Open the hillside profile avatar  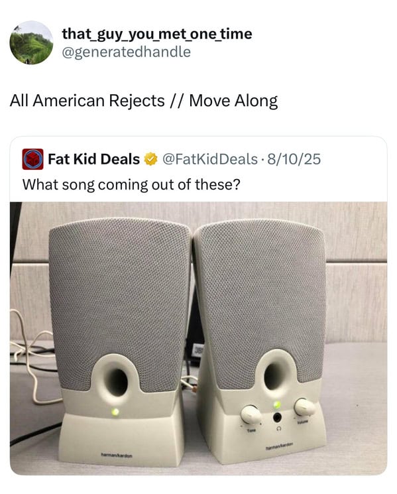click(32, 42)
